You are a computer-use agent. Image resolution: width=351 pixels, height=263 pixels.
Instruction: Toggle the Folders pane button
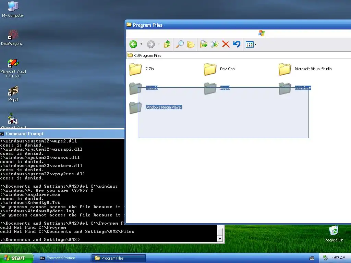(191, 44)
